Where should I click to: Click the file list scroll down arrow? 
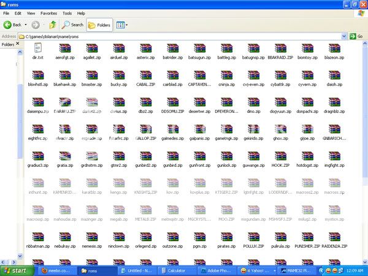tap(365, 262)
